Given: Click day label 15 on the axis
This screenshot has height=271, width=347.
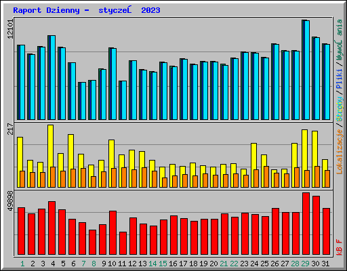Looking at the screenshot, I should point(163,264).
